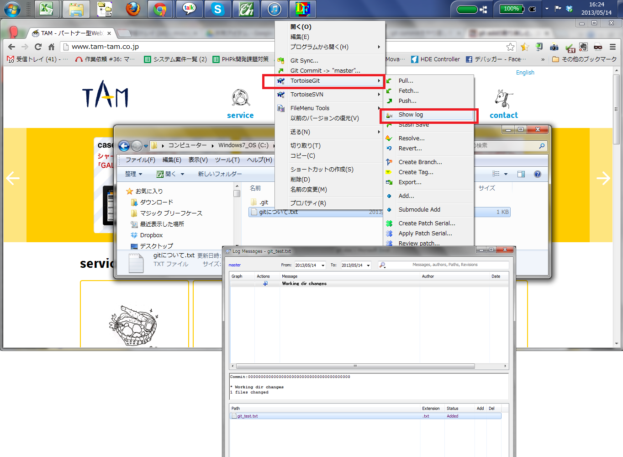623x457 pixels.
Task: Click Windows7_OS (C:) breadcrumb
Action: [243, 145]
